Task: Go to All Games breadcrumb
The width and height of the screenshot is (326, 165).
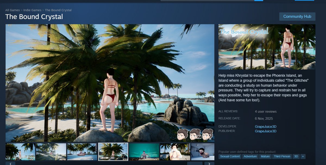Action: 12,10
